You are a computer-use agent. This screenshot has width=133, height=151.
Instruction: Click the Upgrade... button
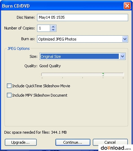(x=21, y=142)
